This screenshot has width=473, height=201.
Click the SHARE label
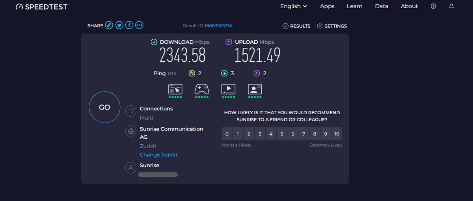(95, 26)
